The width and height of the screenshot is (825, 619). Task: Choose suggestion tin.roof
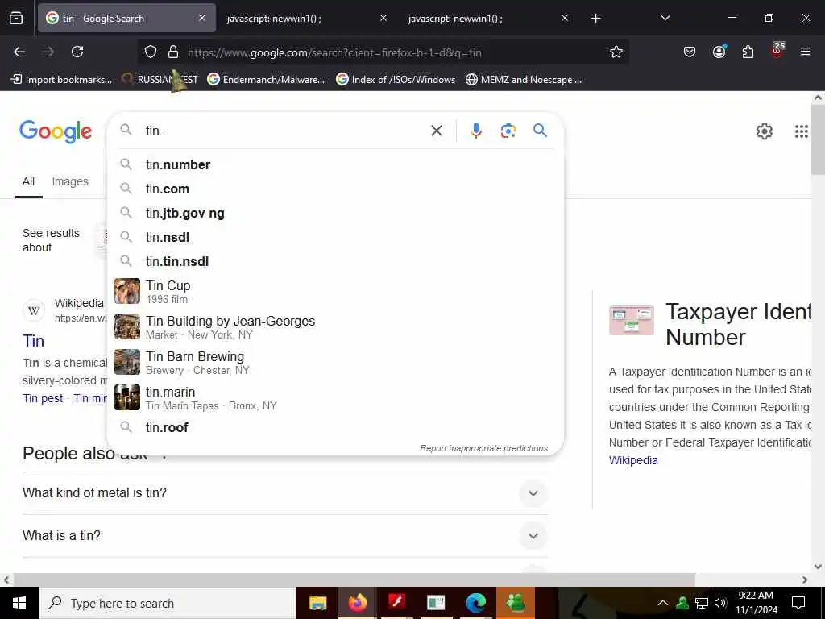click(335, 427)
